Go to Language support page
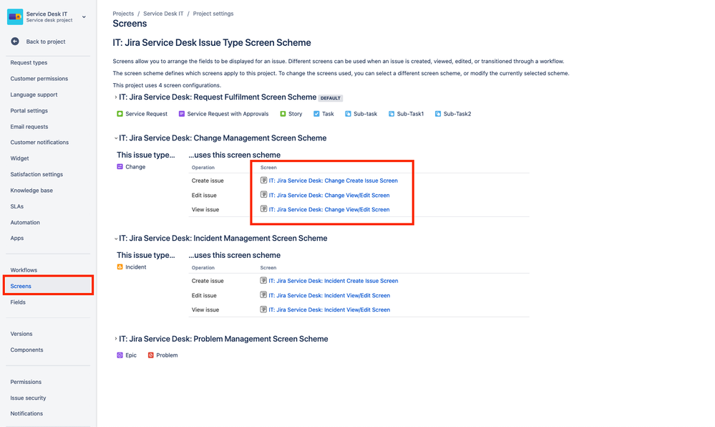The height and width of the screenshot is (427, 715). point(34,95)
